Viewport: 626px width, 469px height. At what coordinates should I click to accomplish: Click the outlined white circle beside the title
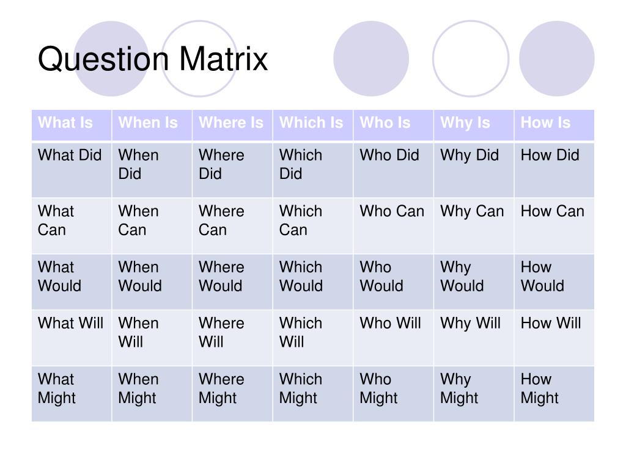pyautogui.click(x=199, y=59)
